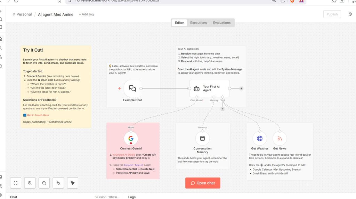Click the zoom out magnifier icon
The width and height of the screenshot is (356, 199).
click(44, 183)
